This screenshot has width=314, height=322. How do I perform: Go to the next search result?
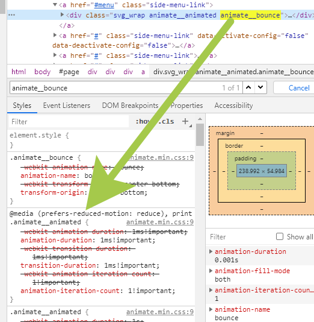coord(260,87)
